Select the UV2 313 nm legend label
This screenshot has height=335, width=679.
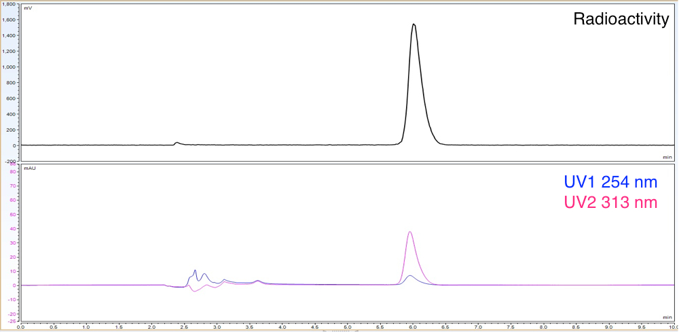pyautogui.click(x=610, y=201)
